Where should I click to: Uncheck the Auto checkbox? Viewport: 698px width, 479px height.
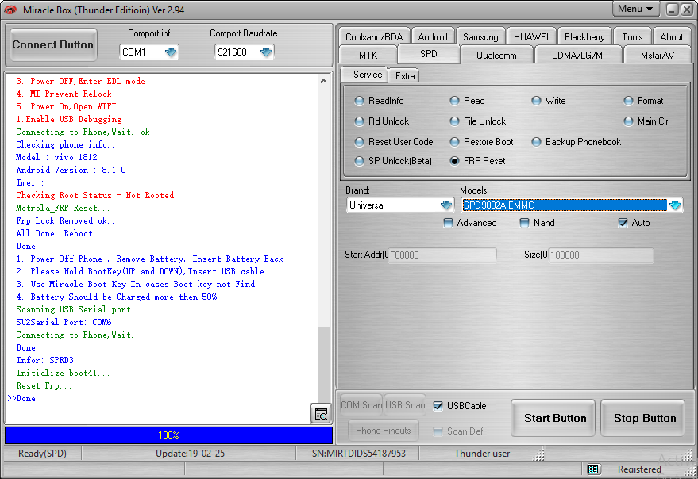[623, 223]
